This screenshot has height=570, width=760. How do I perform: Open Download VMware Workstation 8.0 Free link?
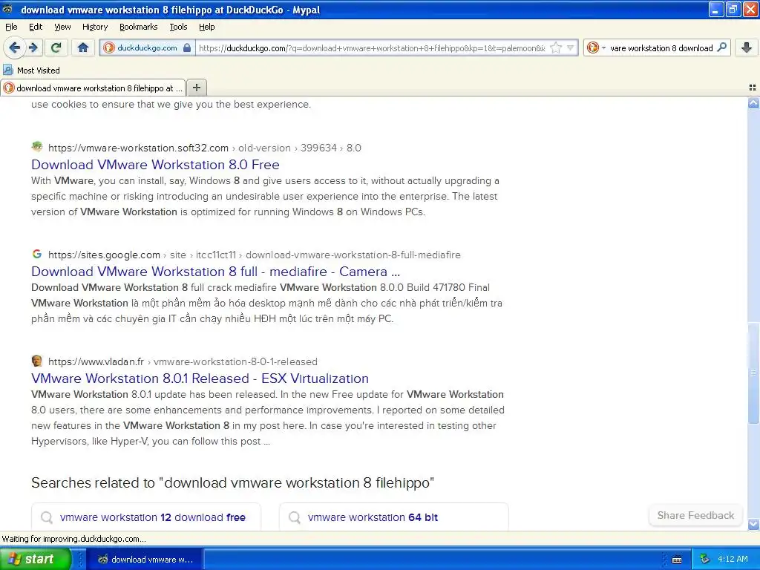point(155,164)
